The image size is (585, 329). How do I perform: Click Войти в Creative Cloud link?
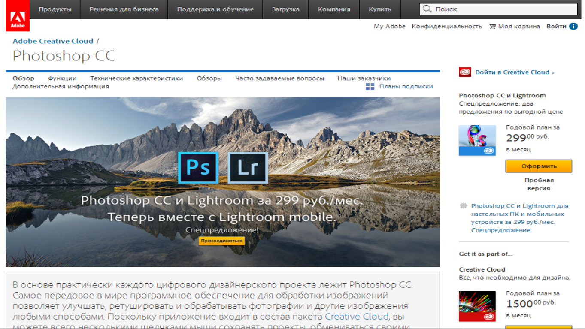click(515, 72)
